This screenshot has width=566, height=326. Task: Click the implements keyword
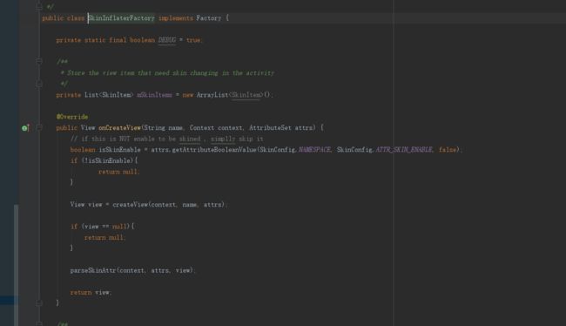(x=176, y=18)
